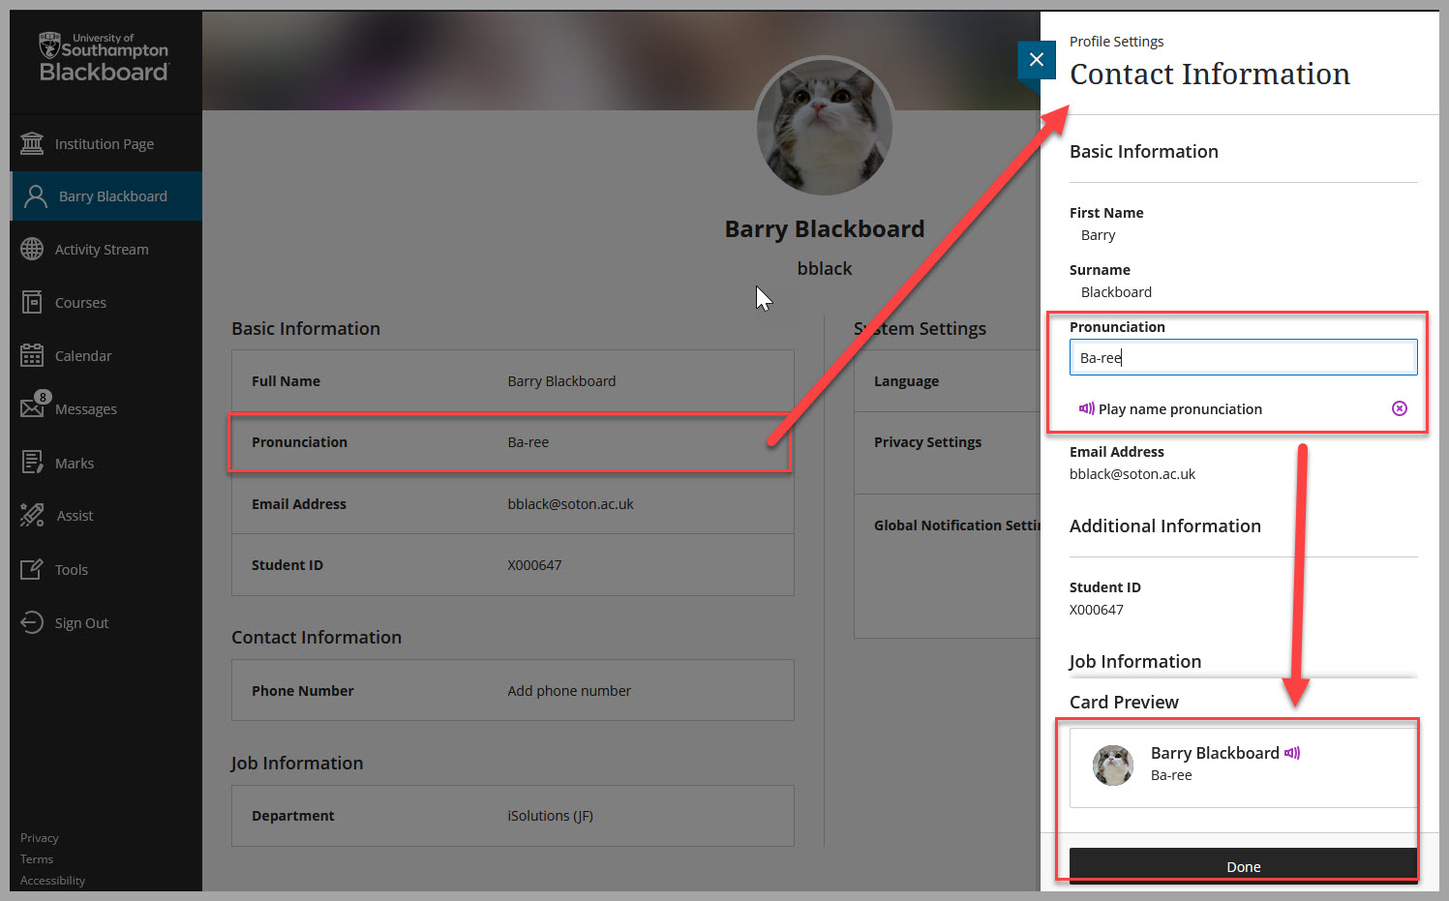Click the cat profile picture avatar
Image resolution: width=1449 pixels, height=901 pixels.
click(x=824, y=126)
